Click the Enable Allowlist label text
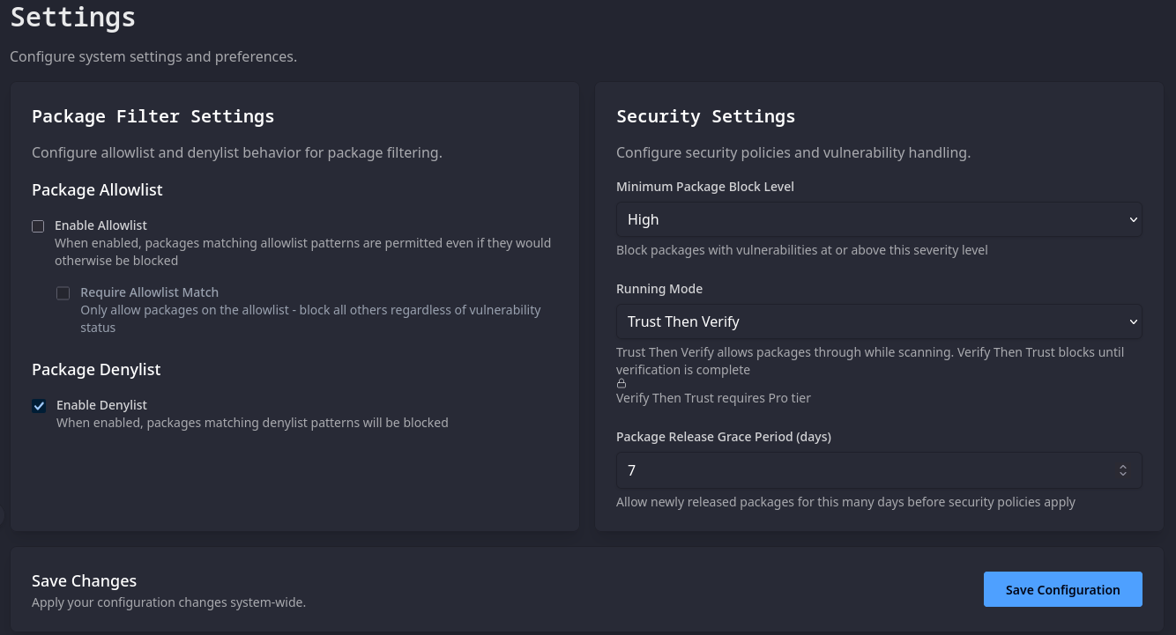The image size is (1176, 635). (100, 225)
